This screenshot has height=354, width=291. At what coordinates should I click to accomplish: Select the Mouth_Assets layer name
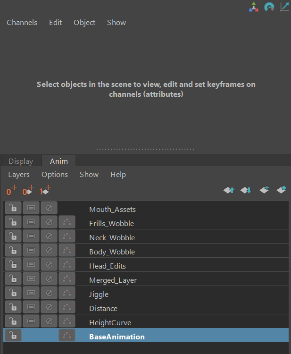click(x=112, y=210)
